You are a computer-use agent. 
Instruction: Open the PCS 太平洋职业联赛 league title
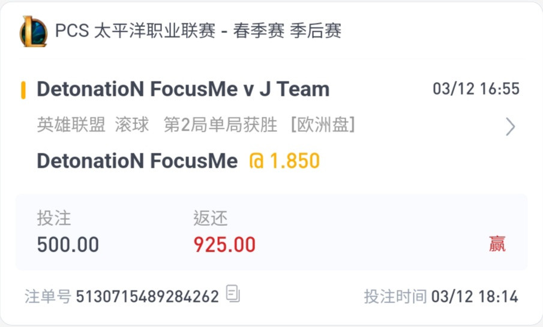point(198,31)
